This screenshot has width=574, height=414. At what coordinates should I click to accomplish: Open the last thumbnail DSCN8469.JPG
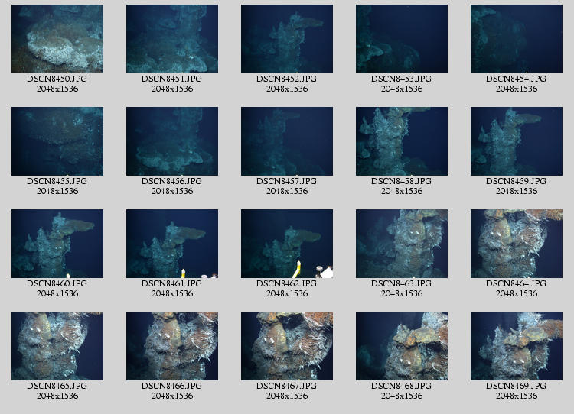click(x=517, y=346)
